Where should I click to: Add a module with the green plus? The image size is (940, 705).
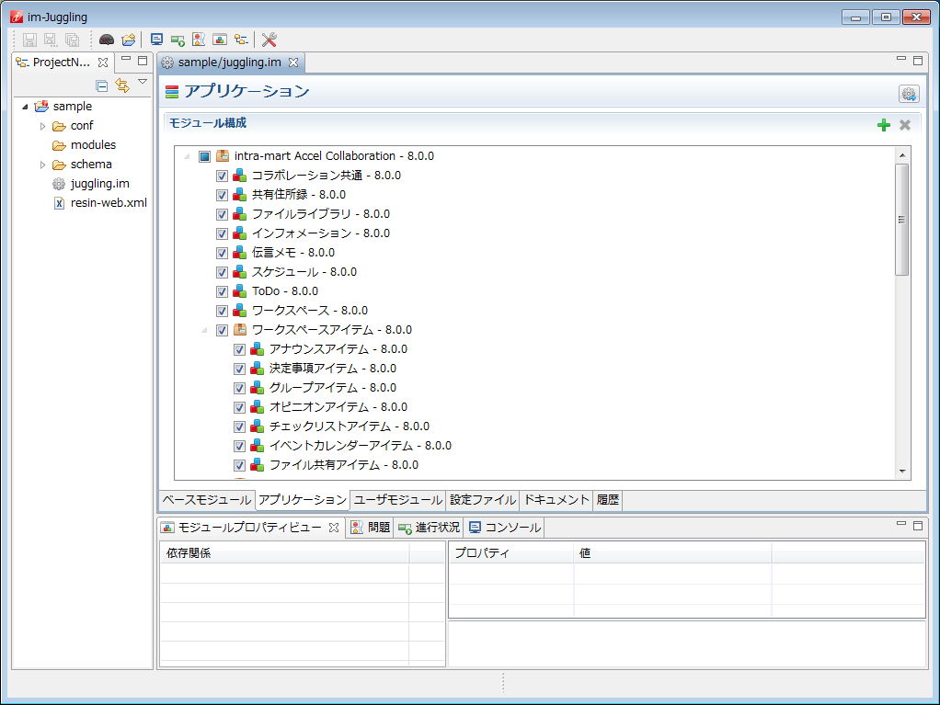pos(884,125)
